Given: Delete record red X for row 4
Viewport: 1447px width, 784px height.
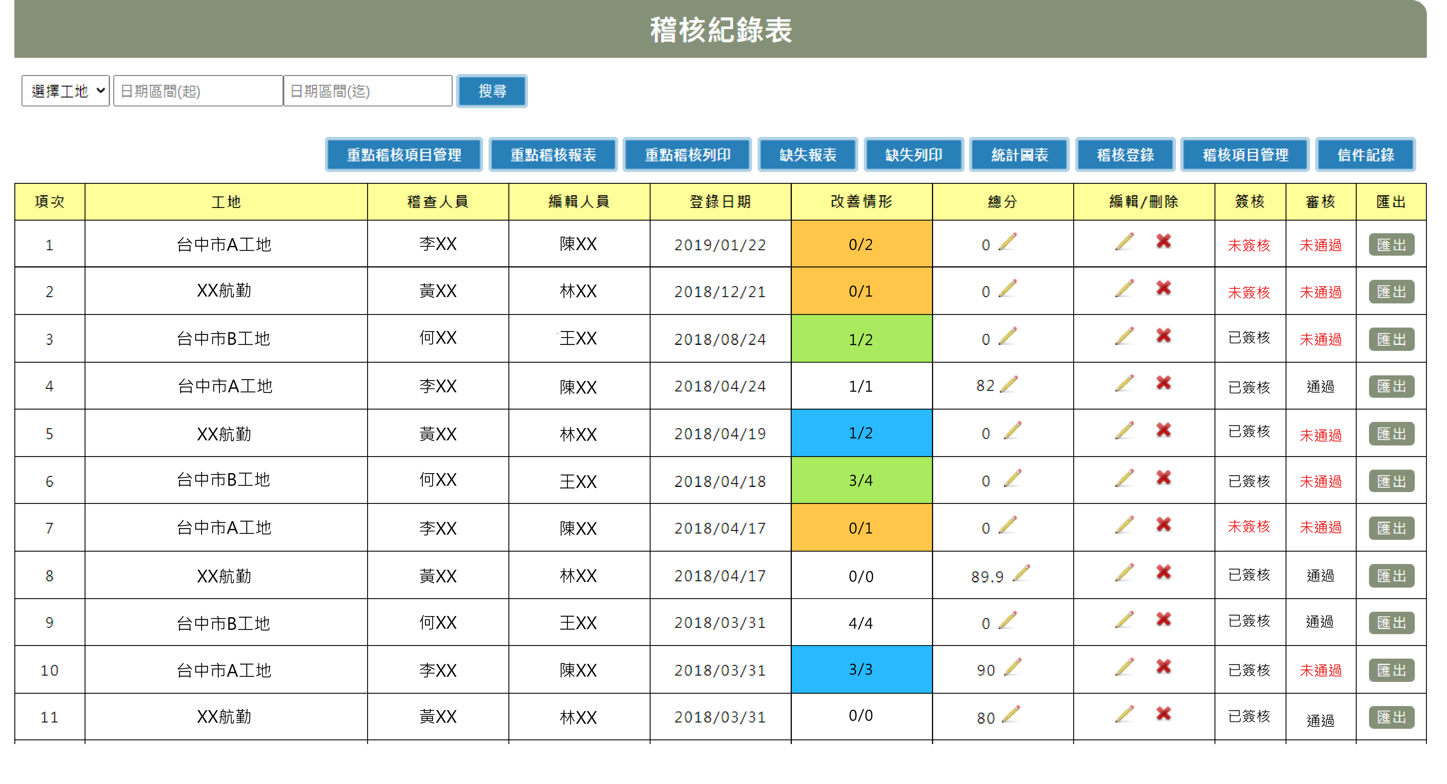Looking at the screenshot, I should (x=1163, y=383).
